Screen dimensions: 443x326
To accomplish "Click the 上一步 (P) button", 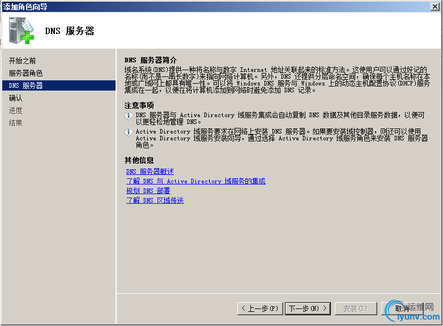I will pos(260,308).
